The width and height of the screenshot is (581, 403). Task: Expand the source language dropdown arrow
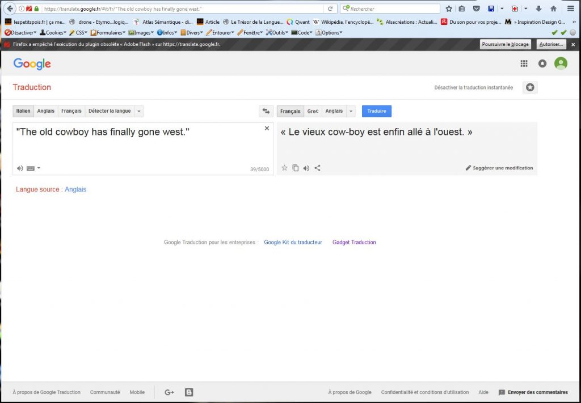coord(140,111)
